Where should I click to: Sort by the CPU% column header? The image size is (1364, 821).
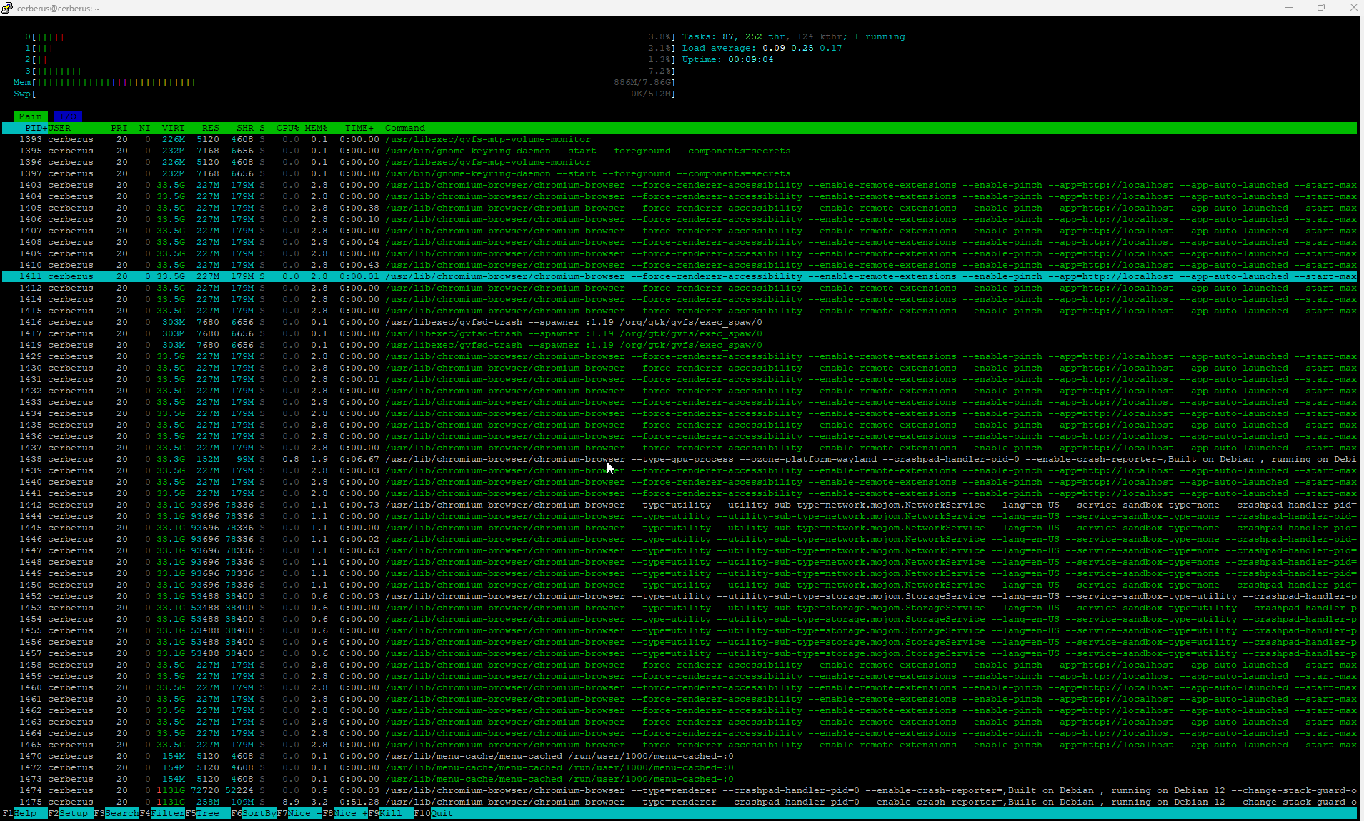pyautogui.click(x=288, y=128)
